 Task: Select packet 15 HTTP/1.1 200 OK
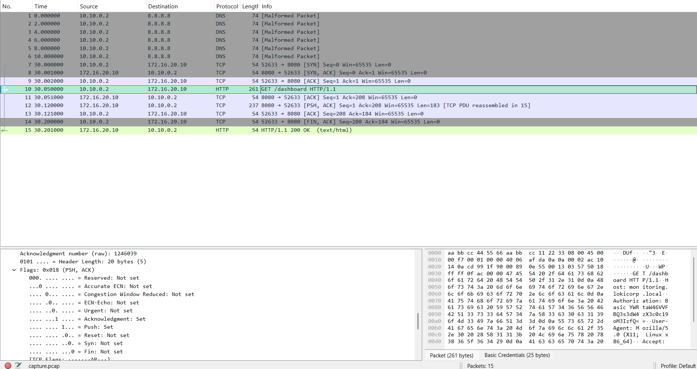(348, 130)
